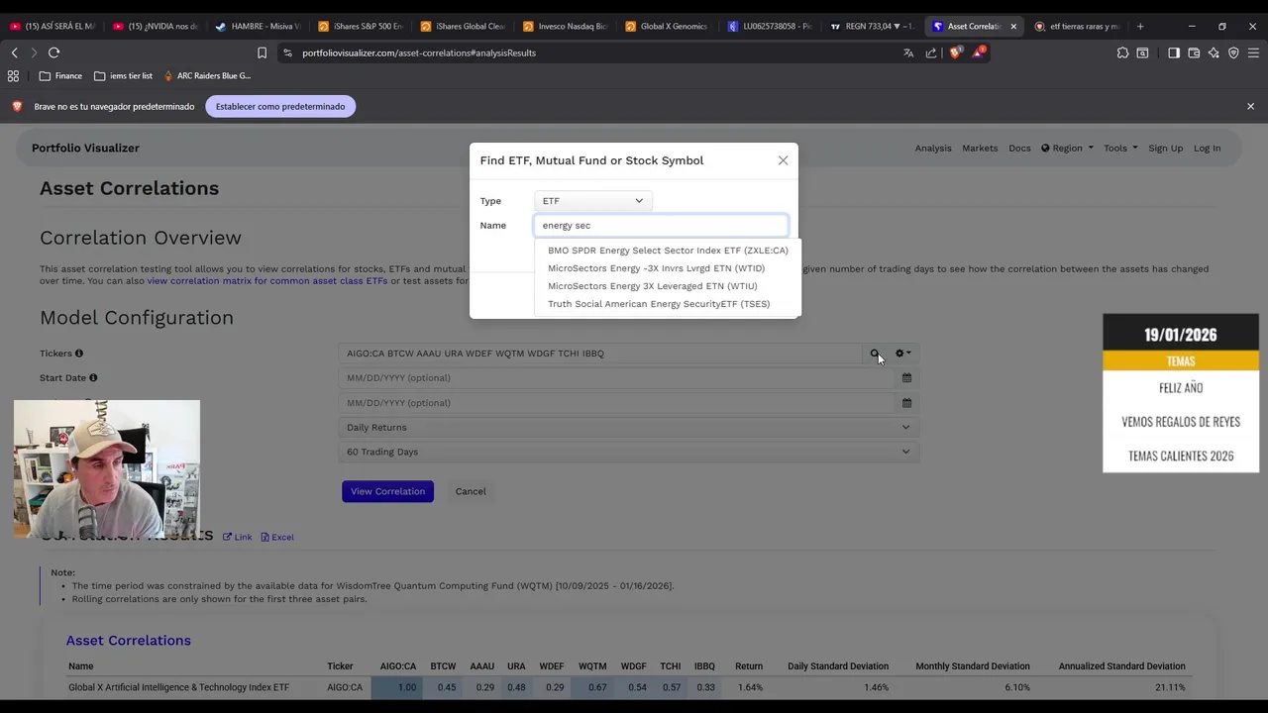Expand the 60 Trading Days dropdown
1268x713 pixels.
tap(628, 452)
